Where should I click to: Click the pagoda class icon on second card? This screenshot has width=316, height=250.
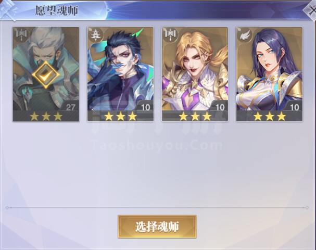pos(95,35)
